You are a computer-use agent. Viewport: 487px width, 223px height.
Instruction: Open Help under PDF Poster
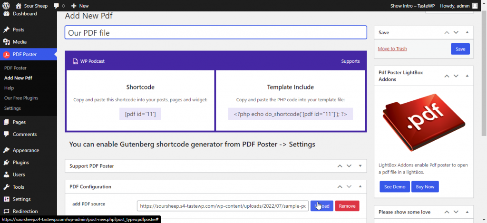tap(9, 88)
